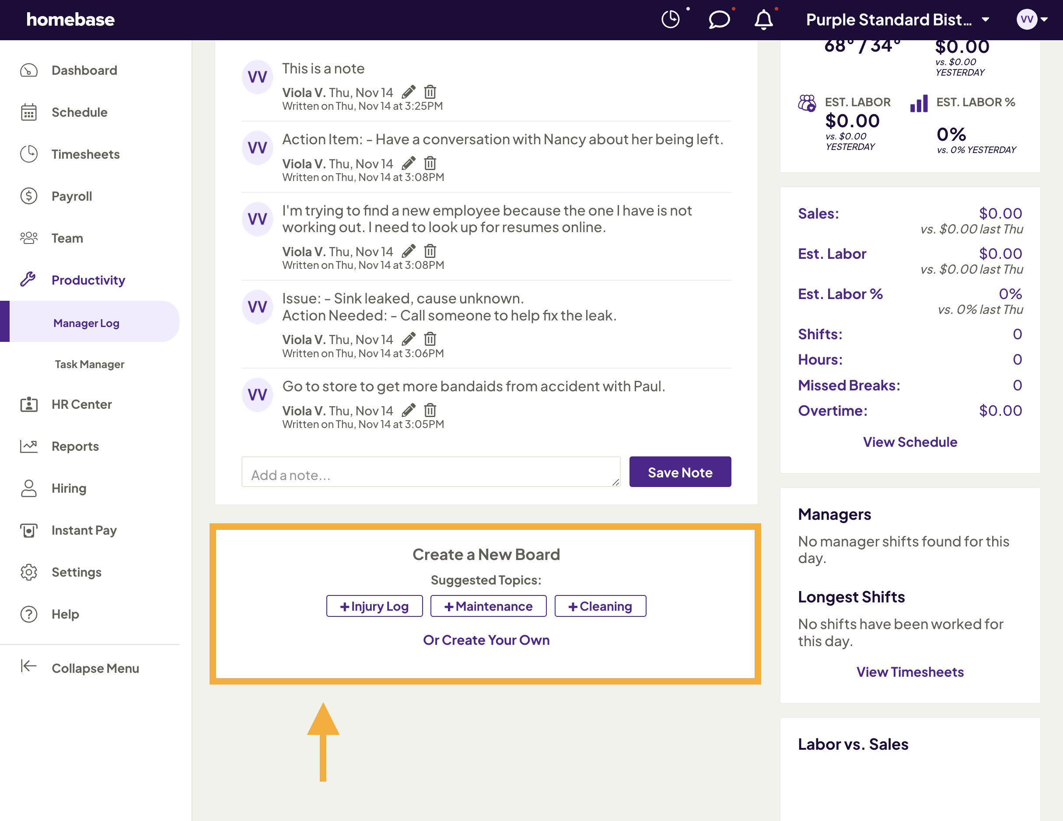The height and width of the screenshot is (821, 1063).
Task: Open the Hiring person icon
Action: [29, 488]
